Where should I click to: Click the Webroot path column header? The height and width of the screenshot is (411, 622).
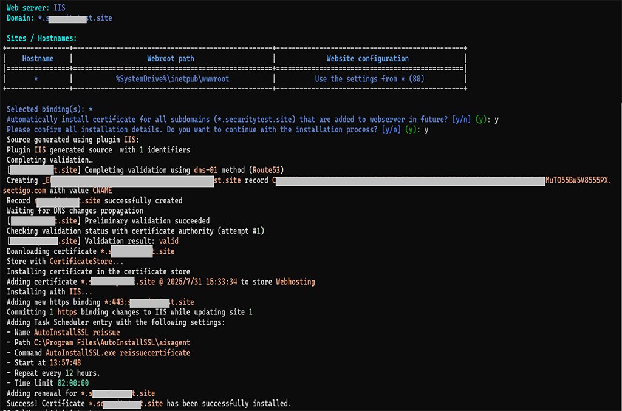(171, 59)
